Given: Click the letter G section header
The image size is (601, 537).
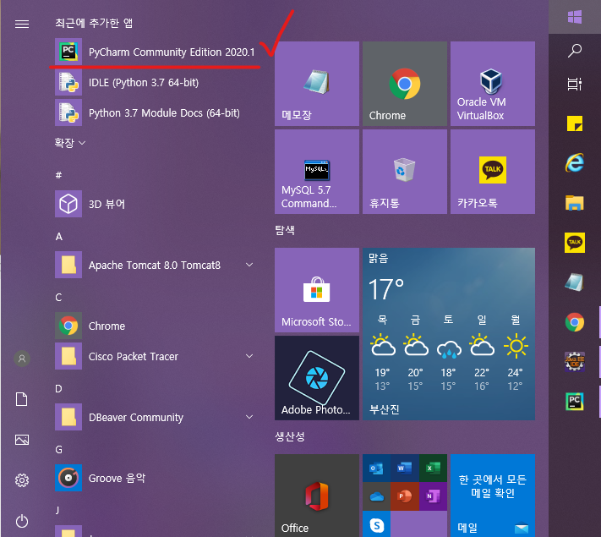Looking at the screenshot, I should click(x=58, y=449).
